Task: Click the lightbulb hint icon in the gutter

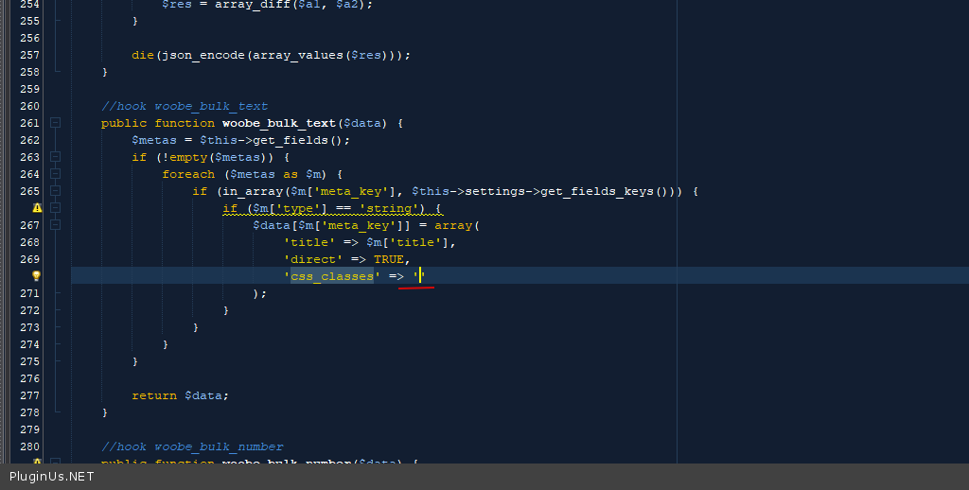Action: (x=37, y=275)
